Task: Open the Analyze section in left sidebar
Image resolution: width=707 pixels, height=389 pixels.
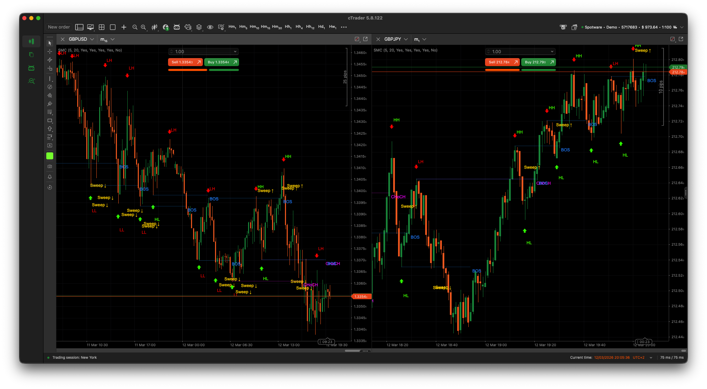Action: pyautogui.click(x=31, y=81)
